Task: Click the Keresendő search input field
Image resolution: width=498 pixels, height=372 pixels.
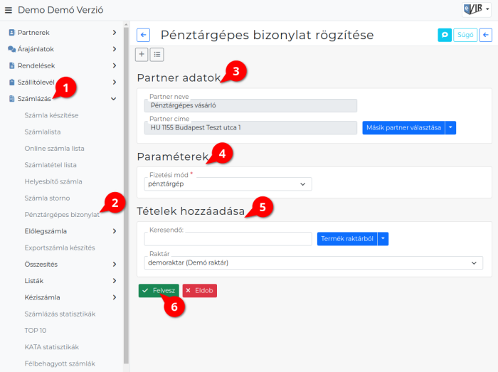Action: click(x=228, y=239)
